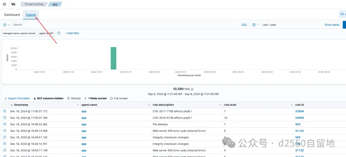Toggle the DQL query language switch
346x157 pixels.
point(244,25)
